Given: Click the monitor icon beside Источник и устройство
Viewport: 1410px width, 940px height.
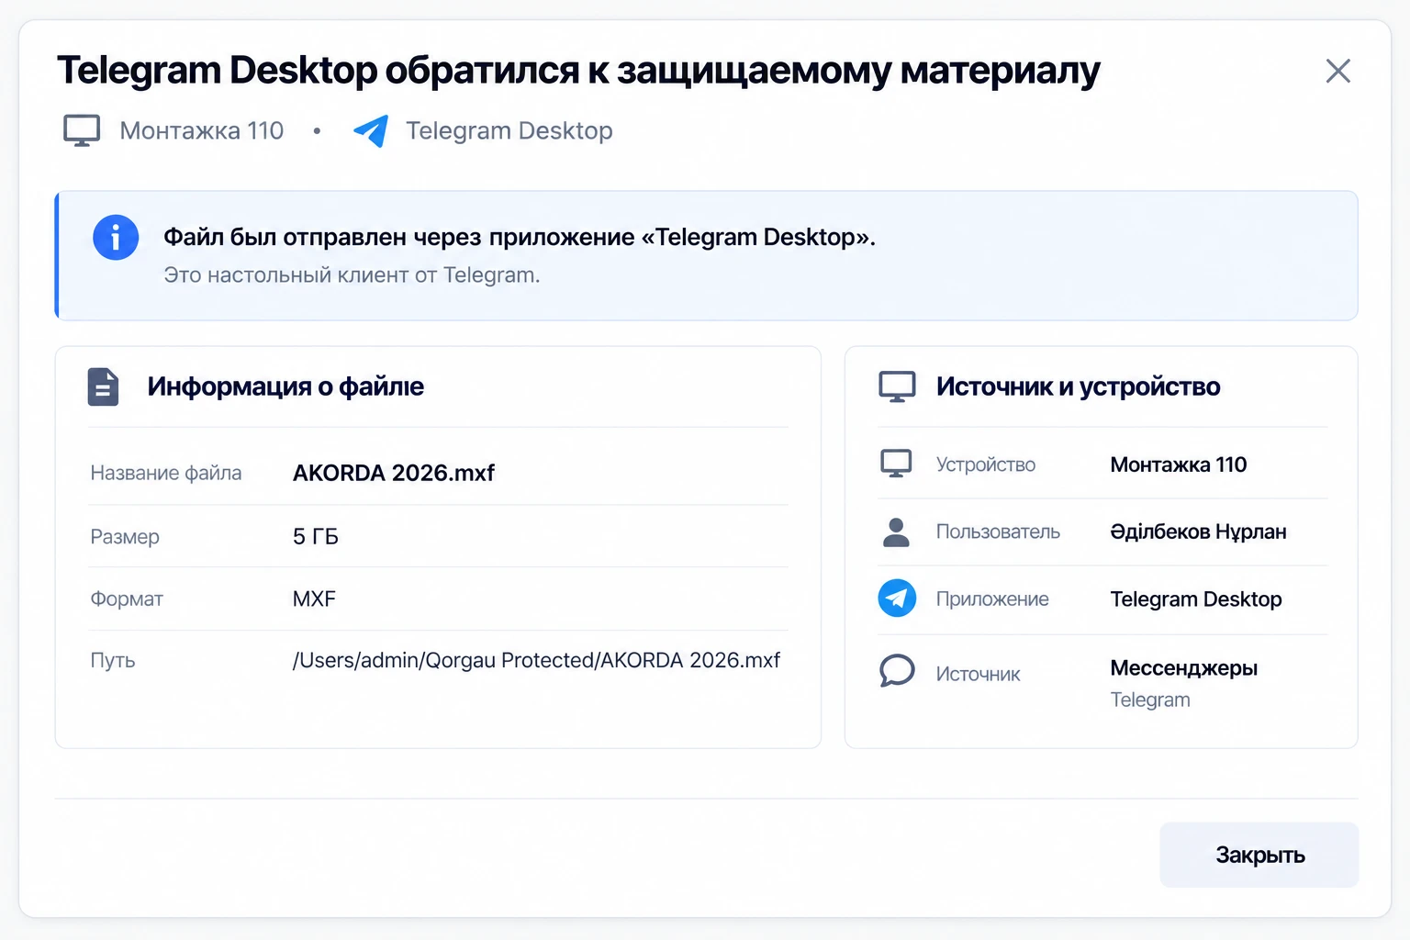Looking at the screenshot, I should coord(897,386).
